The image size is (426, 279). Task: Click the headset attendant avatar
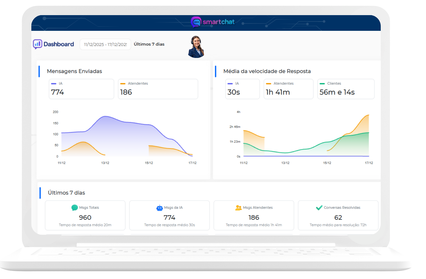point(196,47)
